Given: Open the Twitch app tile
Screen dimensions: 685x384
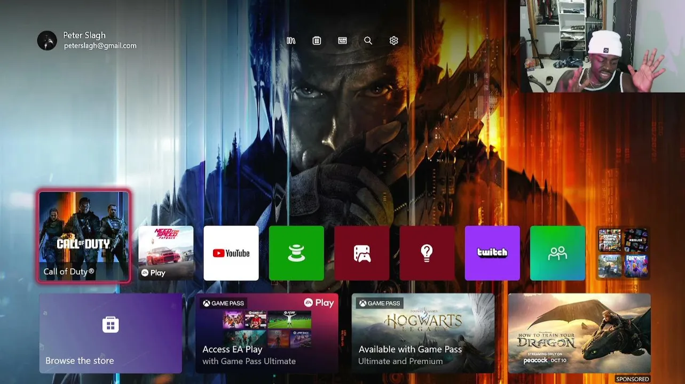Looking at the screenshot, I should 492,253.
